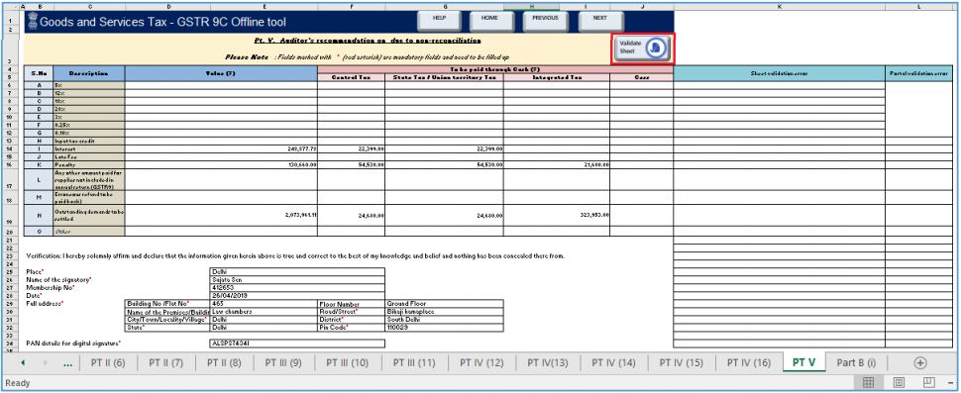The height and width of the screenshot is (393, 961).
Task: Open the PT IV (14) sheet tab
Action: [x=613, y=362]
